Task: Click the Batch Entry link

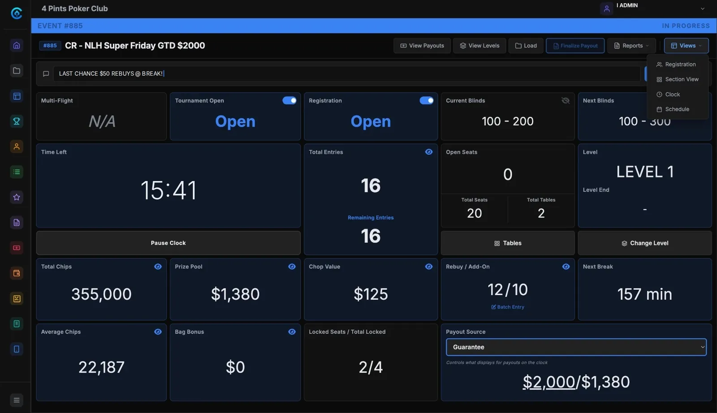Action: [508, 307]
